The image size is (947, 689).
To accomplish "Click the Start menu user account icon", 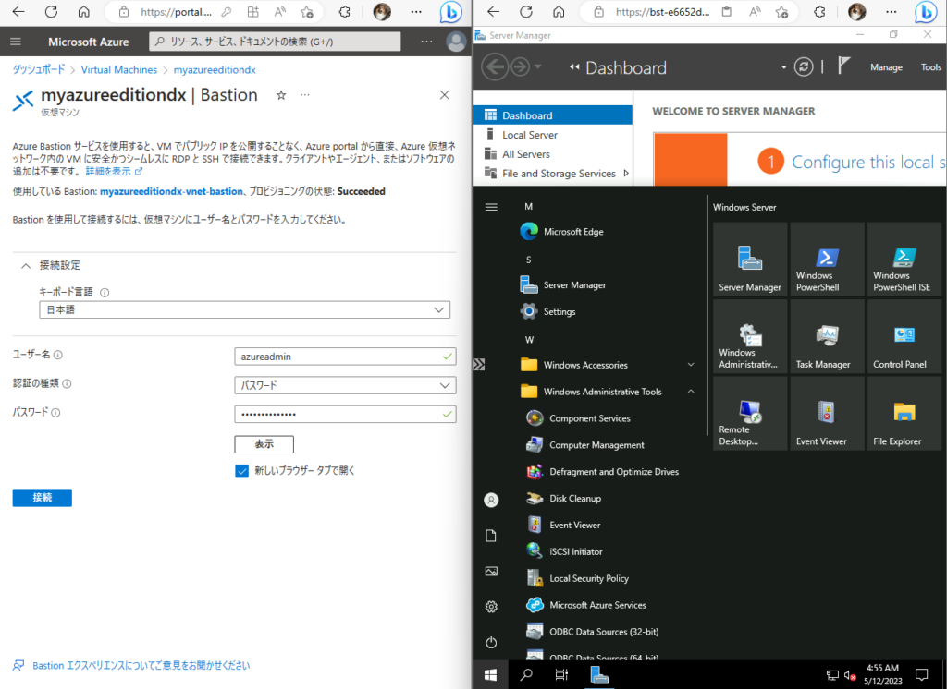I will (491, 500).
